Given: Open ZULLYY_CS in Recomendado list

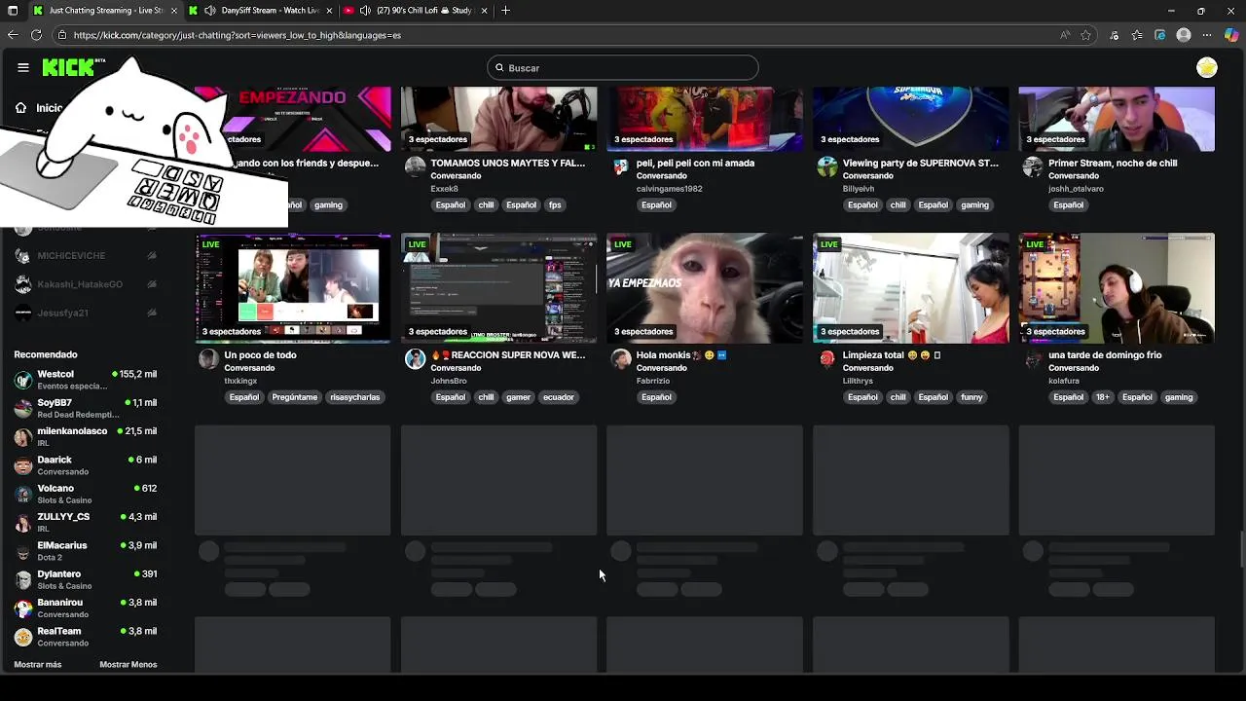Looking at the screenshot, I should point(86,523).
